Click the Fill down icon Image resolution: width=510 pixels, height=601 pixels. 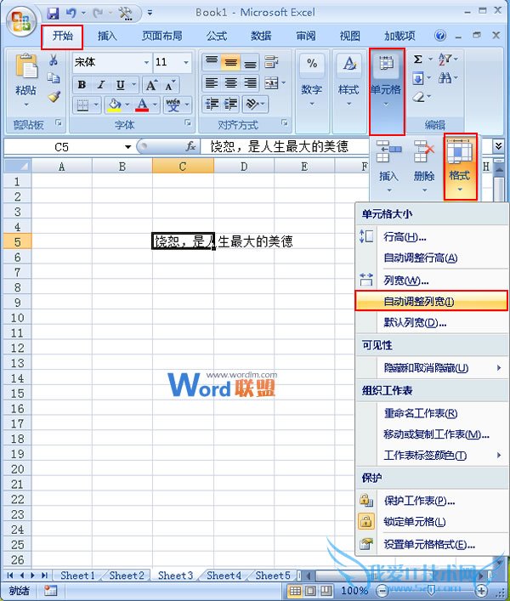[417, 78]
